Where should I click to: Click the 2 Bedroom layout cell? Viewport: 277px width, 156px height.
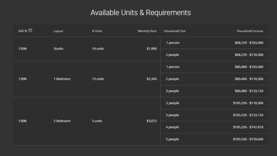[62, 121]
